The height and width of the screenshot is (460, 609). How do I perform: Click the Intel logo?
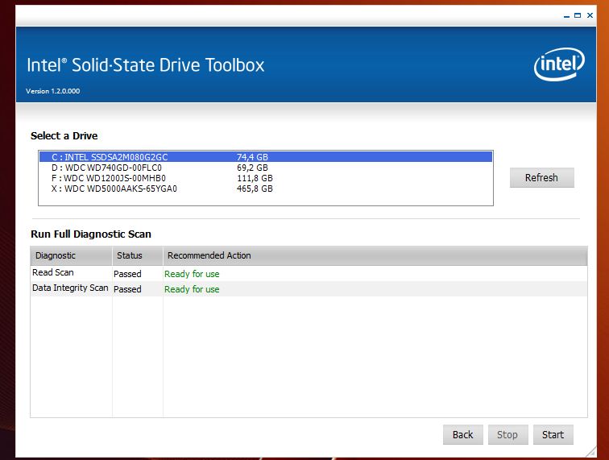(559, 64)
